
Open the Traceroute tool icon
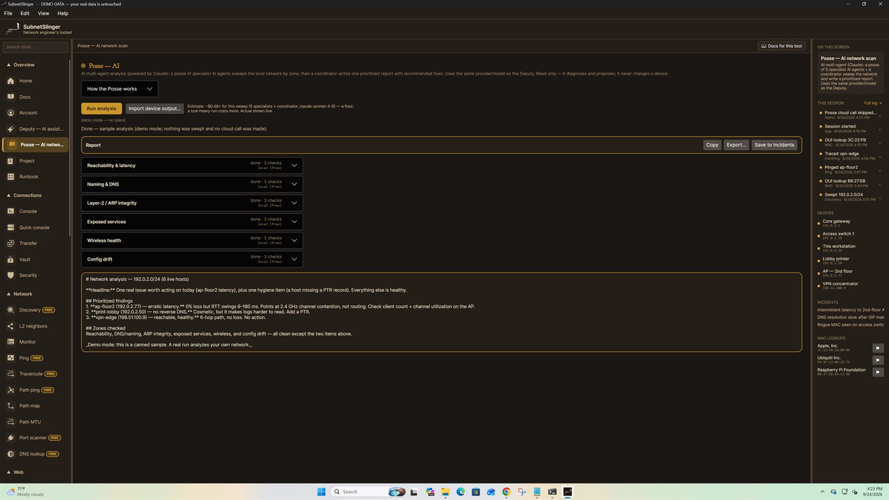[x=11, y=374]
